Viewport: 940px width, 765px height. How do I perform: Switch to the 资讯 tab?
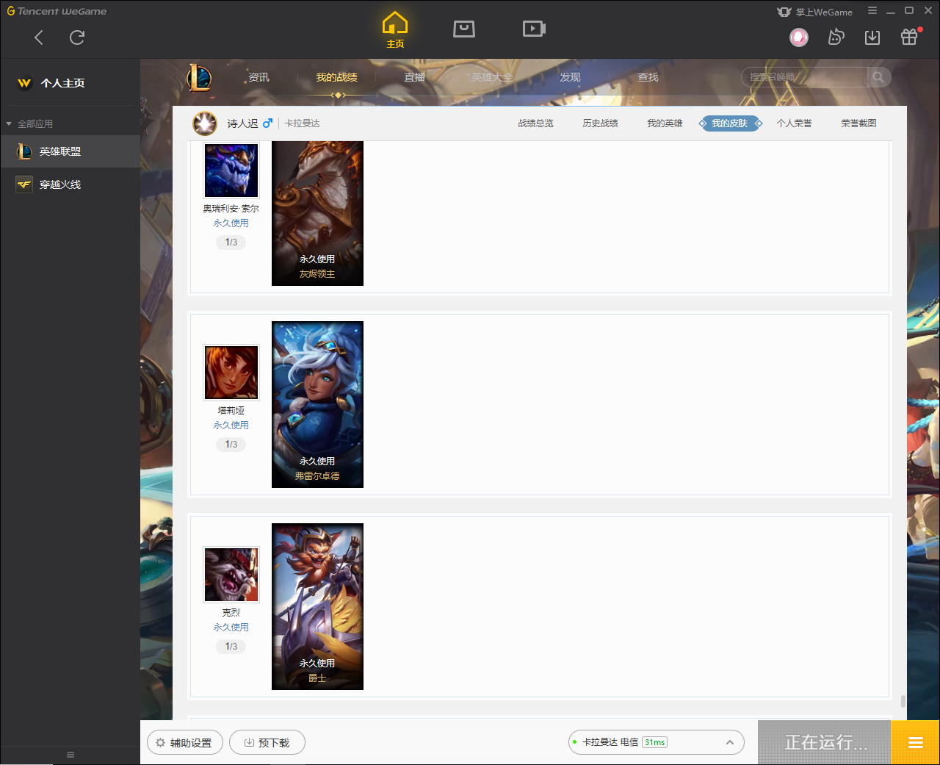[x=258, y=77]
